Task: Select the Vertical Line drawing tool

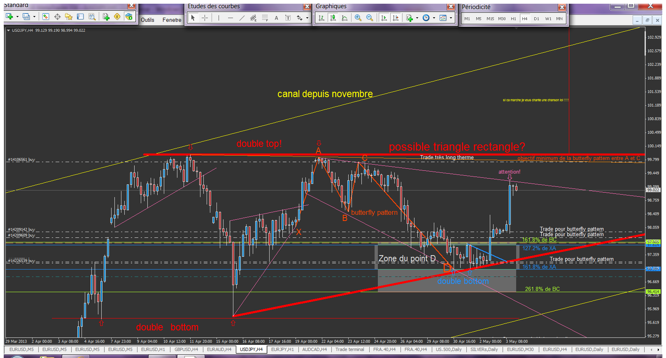Action: (x=219, y=18)
